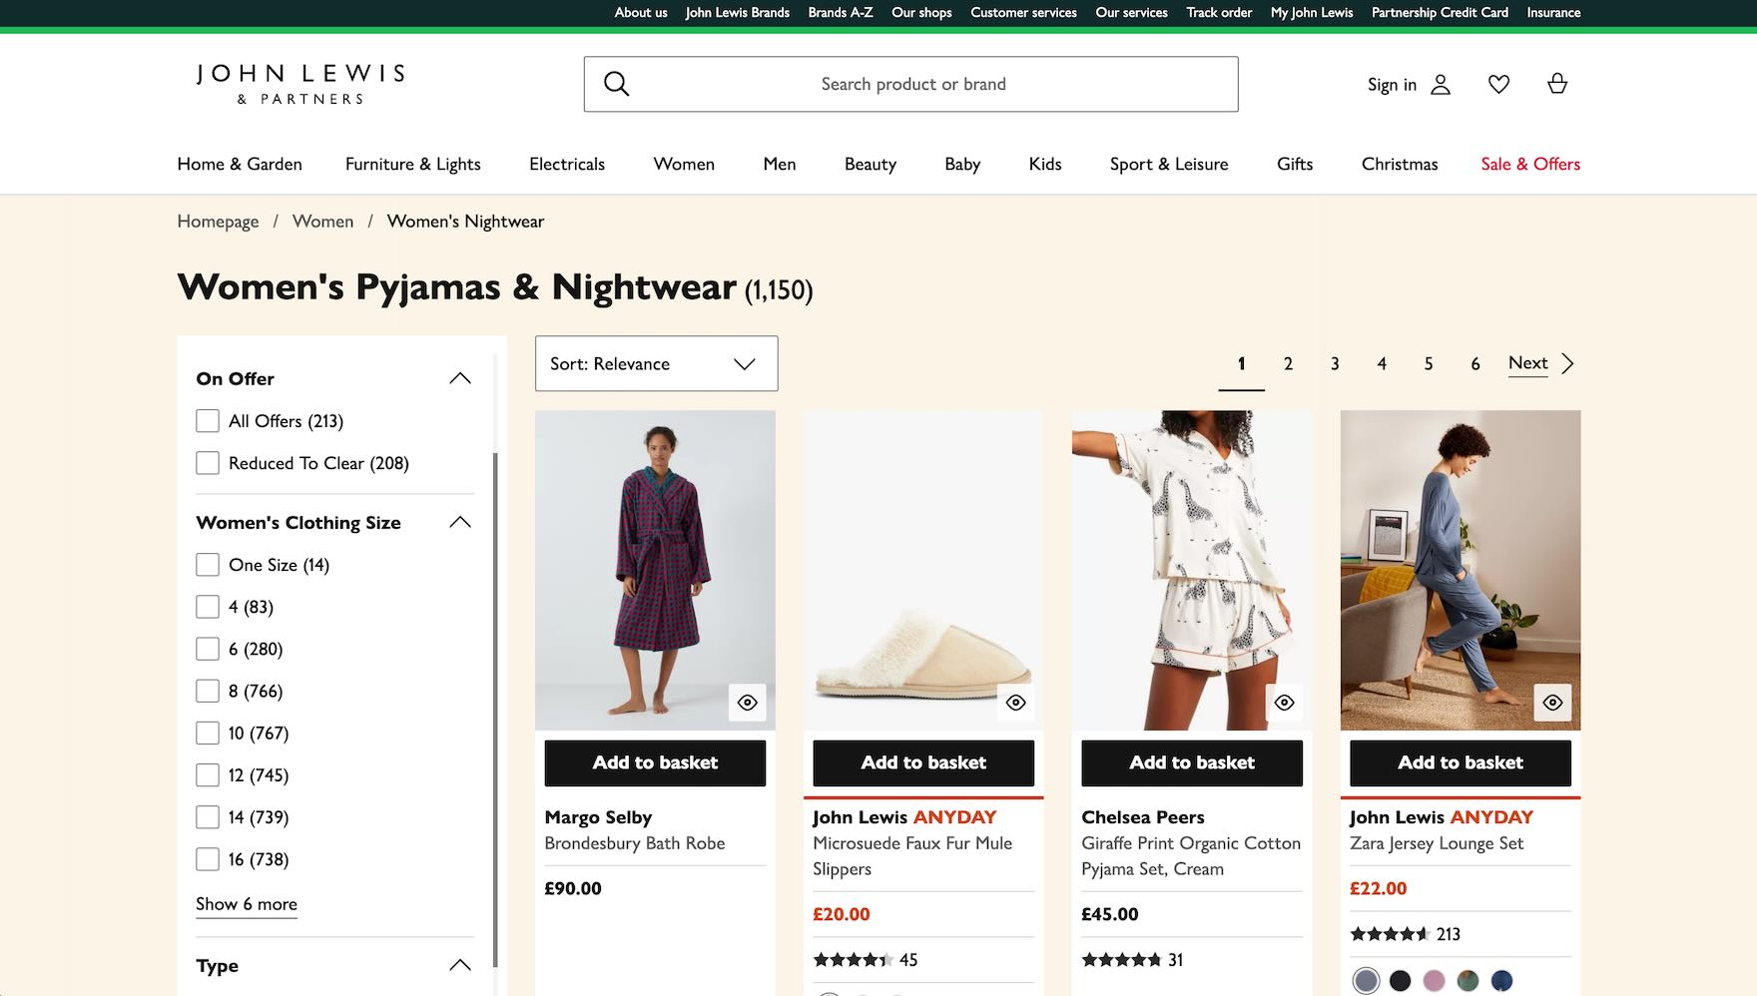Collapse the Women's Clothing Size section

coord(459,522)
